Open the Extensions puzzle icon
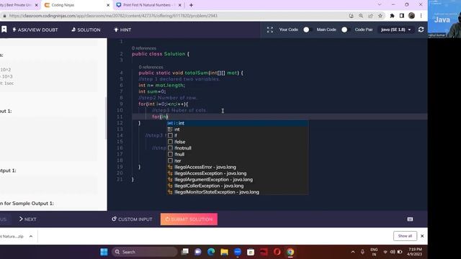This screenshot has width=461, height=259. click(392, 16)
